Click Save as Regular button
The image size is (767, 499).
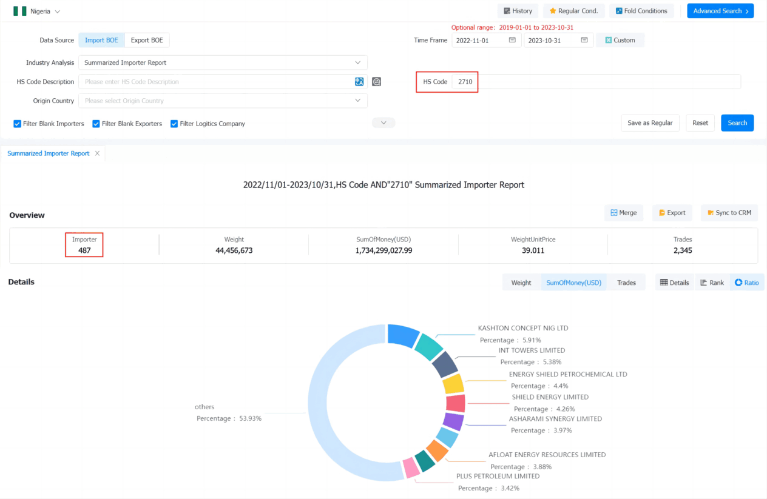coord(650,122)
